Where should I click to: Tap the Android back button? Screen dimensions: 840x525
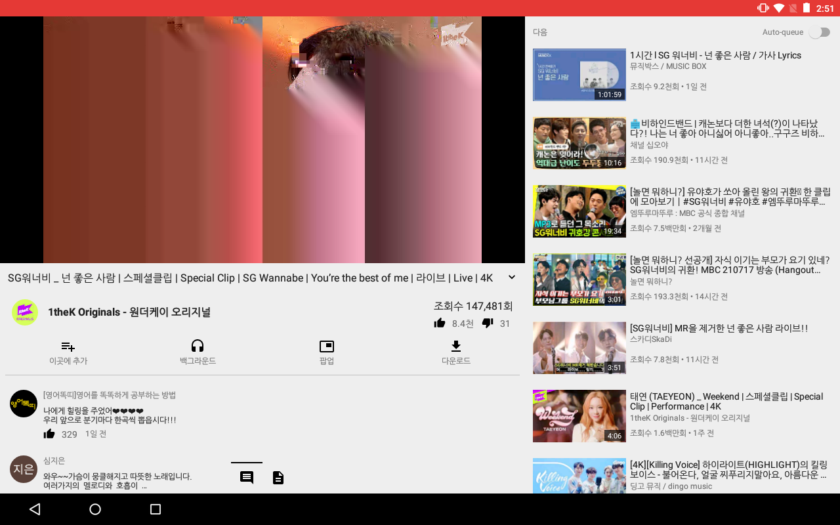pyautogui.click(x=35, y=509)
